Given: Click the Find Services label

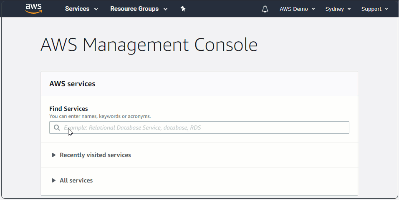Looking at the screenshot, I should pyautogui.click(x=69, y=109).
